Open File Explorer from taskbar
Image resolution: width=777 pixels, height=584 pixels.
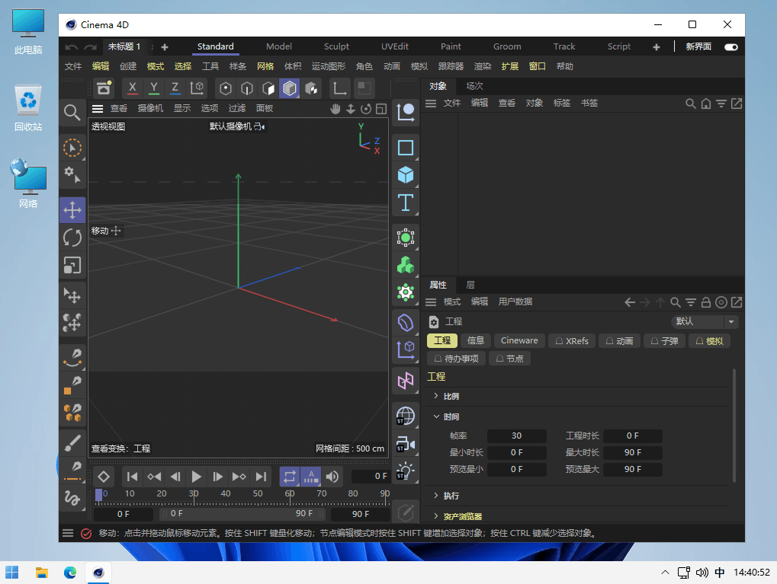click(42, 573)
